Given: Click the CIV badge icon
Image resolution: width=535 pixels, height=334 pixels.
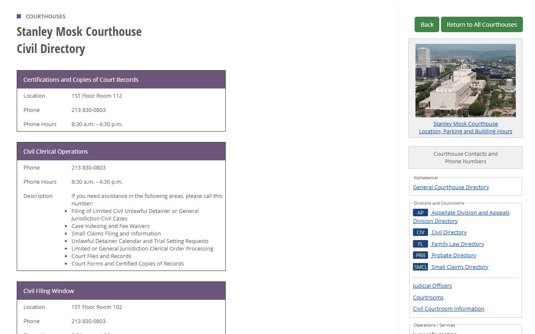Looking at the screenshot, I should pos(420,232).
